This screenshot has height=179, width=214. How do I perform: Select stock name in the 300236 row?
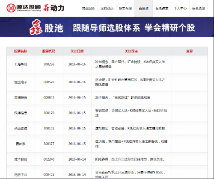(21, 64)
